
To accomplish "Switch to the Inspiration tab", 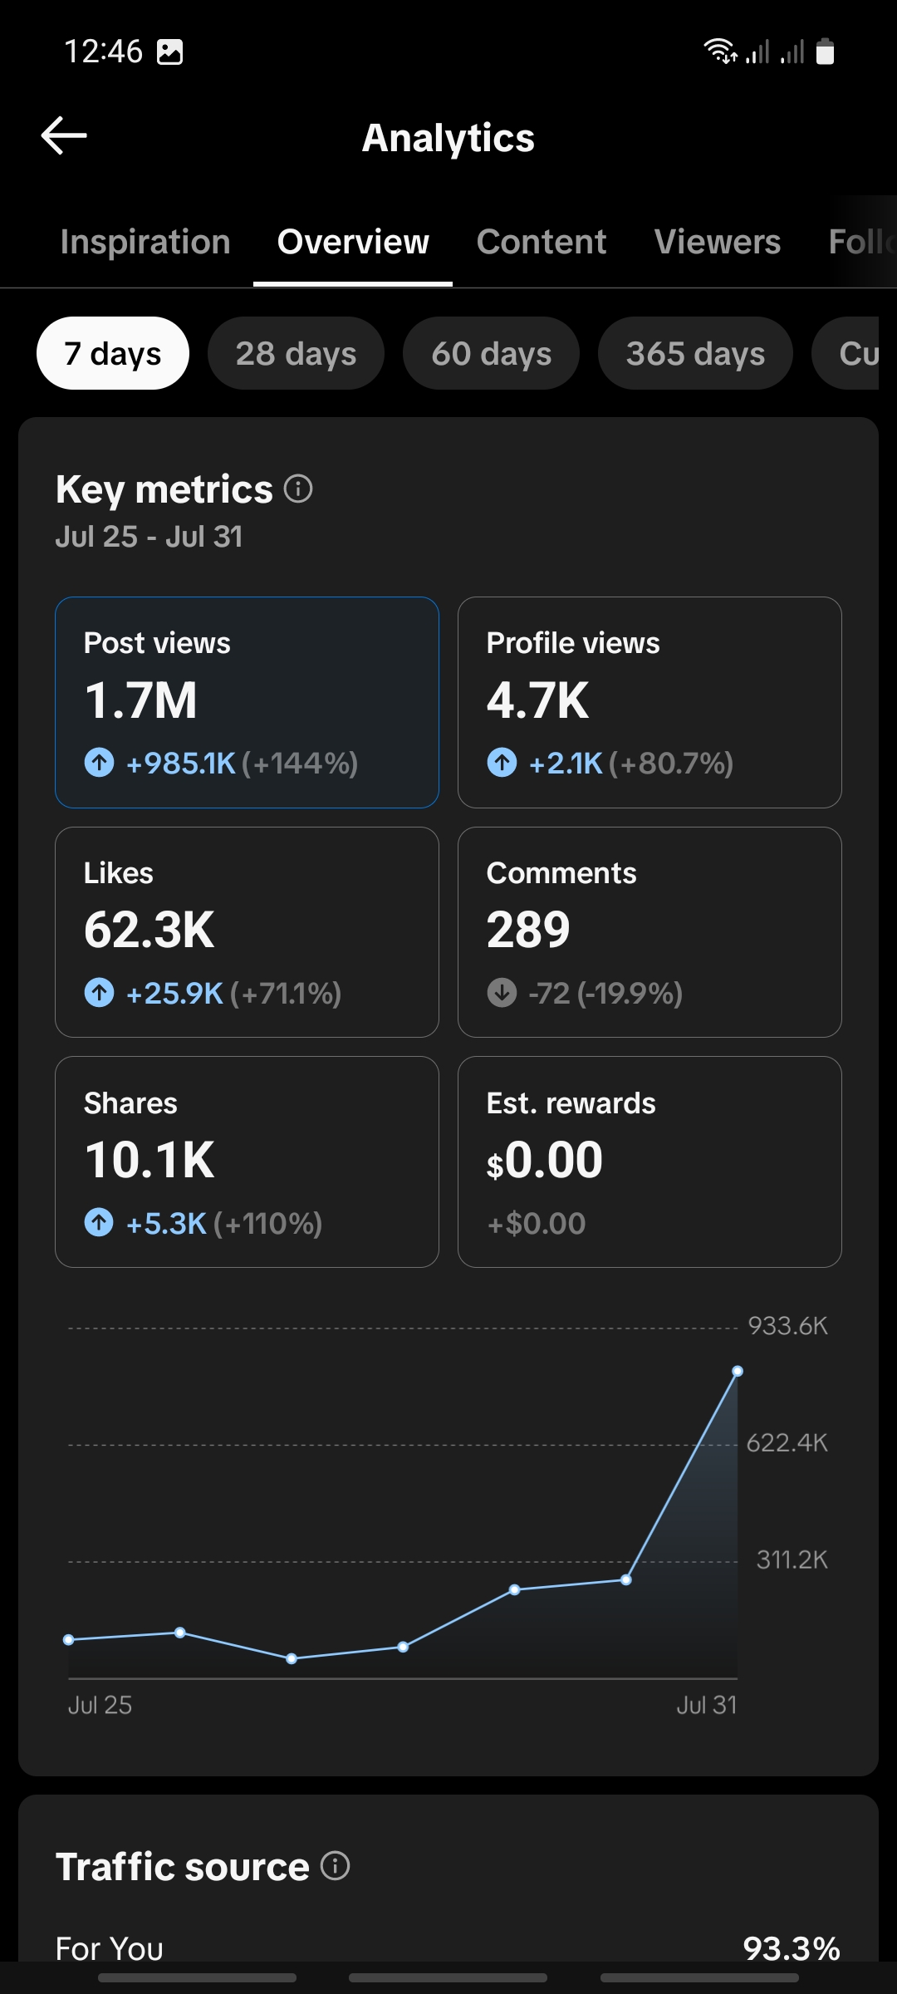I will click(145, 242).
